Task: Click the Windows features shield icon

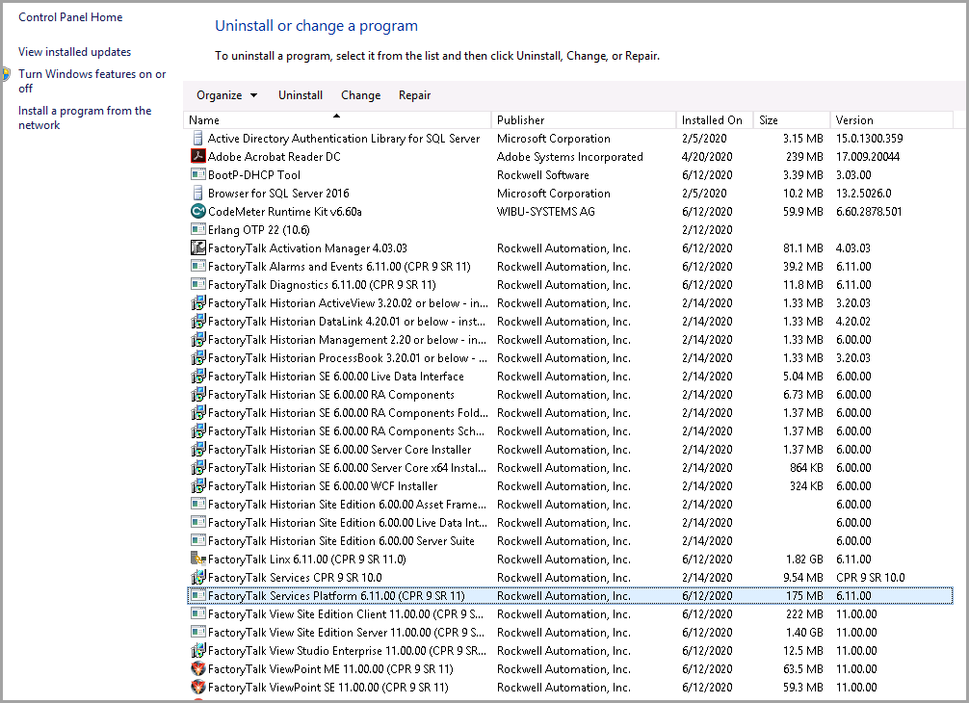Action: tap(6, 75)
